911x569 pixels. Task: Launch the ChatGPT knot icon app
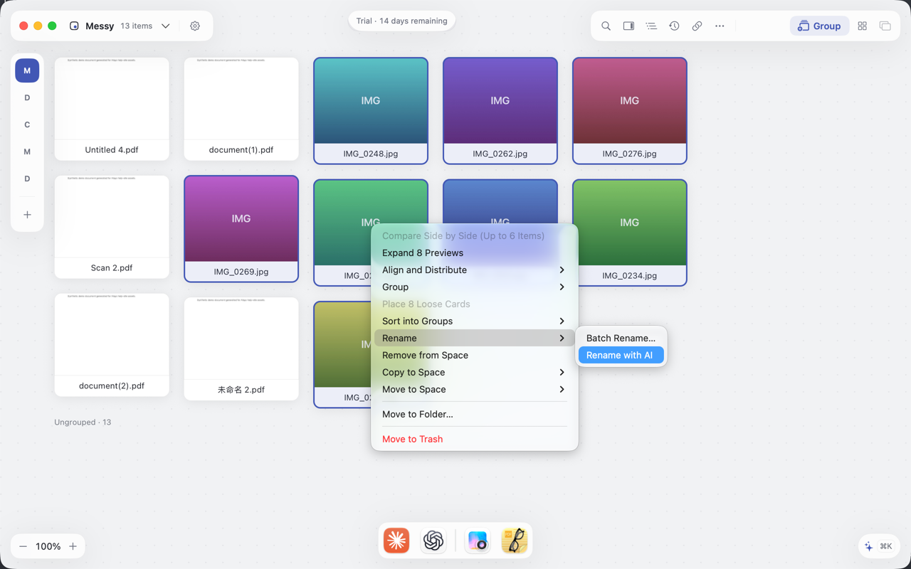click(x=433, y=541)
